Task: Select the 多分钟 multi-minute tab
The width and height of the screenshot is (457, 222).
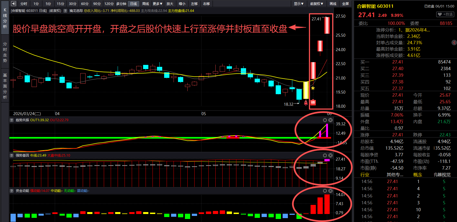Action: 121,4
